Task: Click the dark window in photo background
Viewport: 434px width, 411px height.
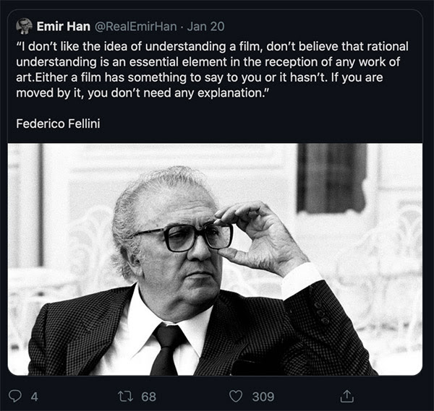Action: pyautogui.click(x=332, y=178)
